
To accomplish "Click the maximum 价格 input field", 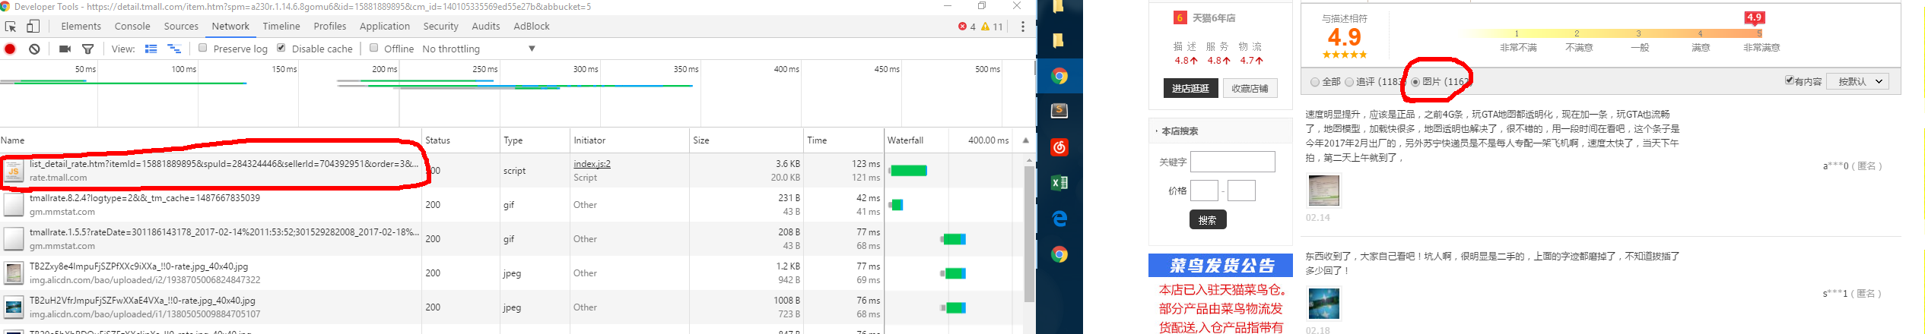I will [1241, 191].
